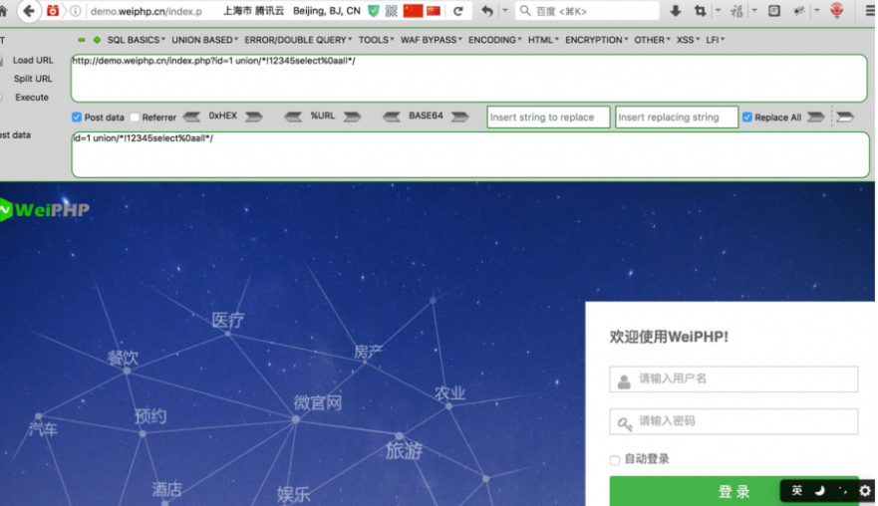Expand the WAF BYPASS dropdown
Image resolution: width=878 pixels, height=506 pixels.
pyautogui.click(x=432, y=40)
